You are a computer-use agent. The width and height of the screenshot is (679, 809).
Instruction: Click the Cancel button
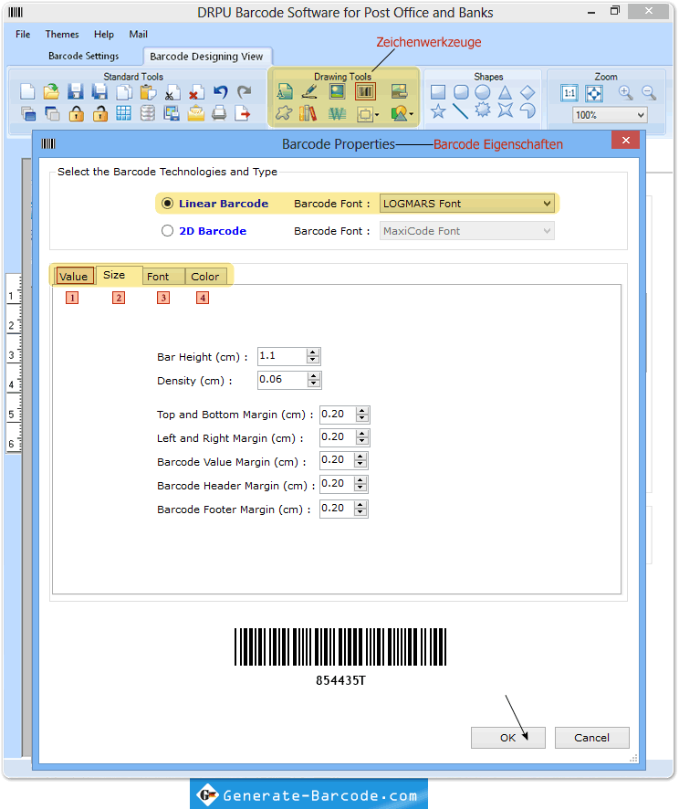pos(592,738)
